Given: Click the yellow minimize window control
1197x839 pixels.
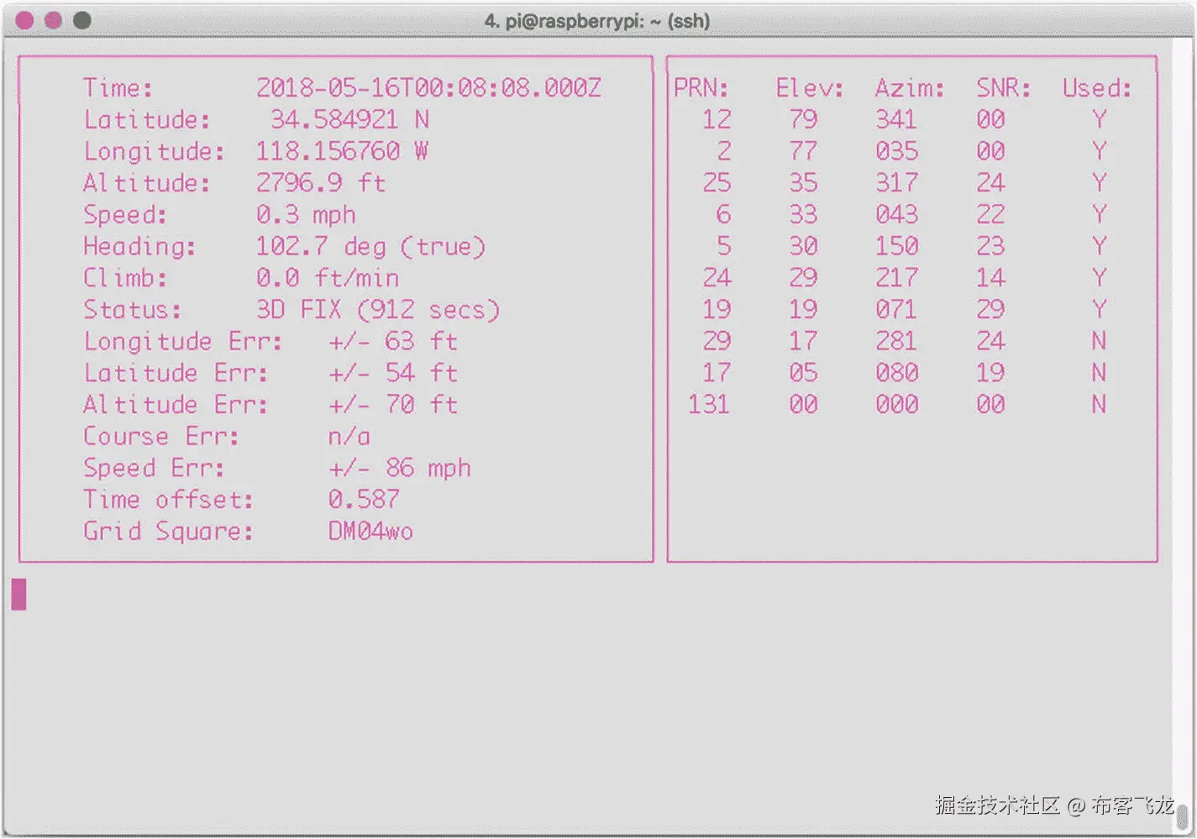Looking at the screenshot, I should pos(52,18).
